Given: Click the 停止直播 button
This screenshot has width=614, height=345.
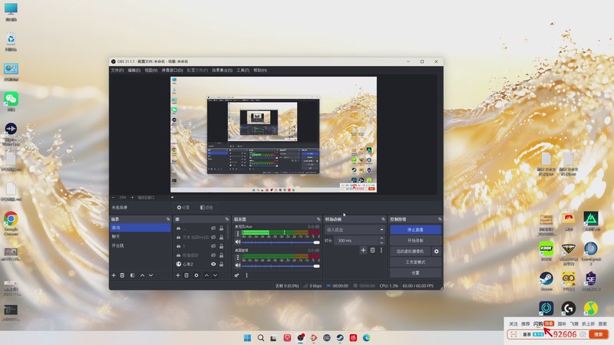Looking at the screenshot, I should (415, 229).
